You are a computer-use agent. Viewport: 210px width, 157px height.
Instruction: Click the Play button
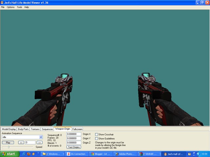pos(8,143)
